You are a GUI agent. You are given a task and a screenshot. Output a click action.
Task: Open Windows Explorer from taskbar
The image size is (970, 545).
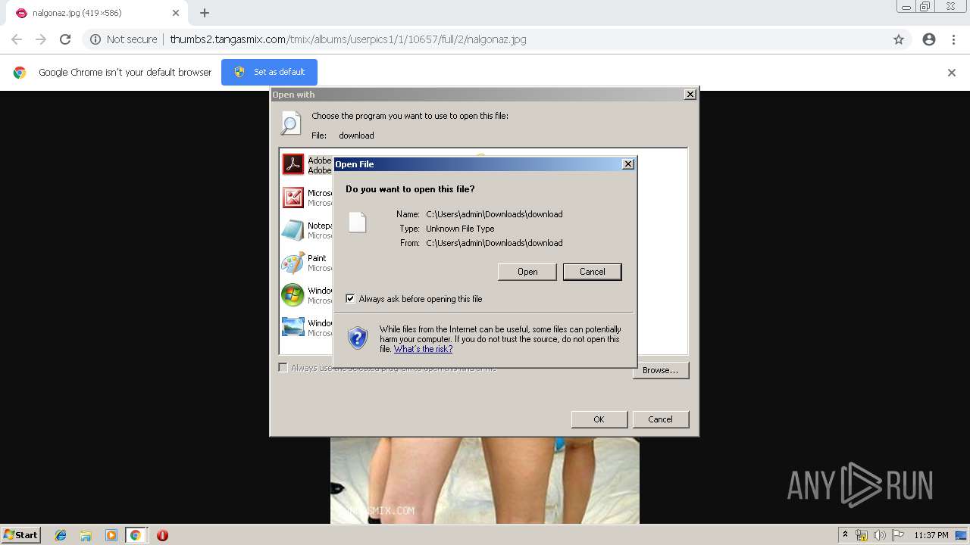point(86,535)
